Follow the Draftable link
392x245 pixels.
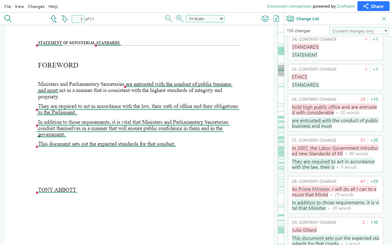click(346, 6)
